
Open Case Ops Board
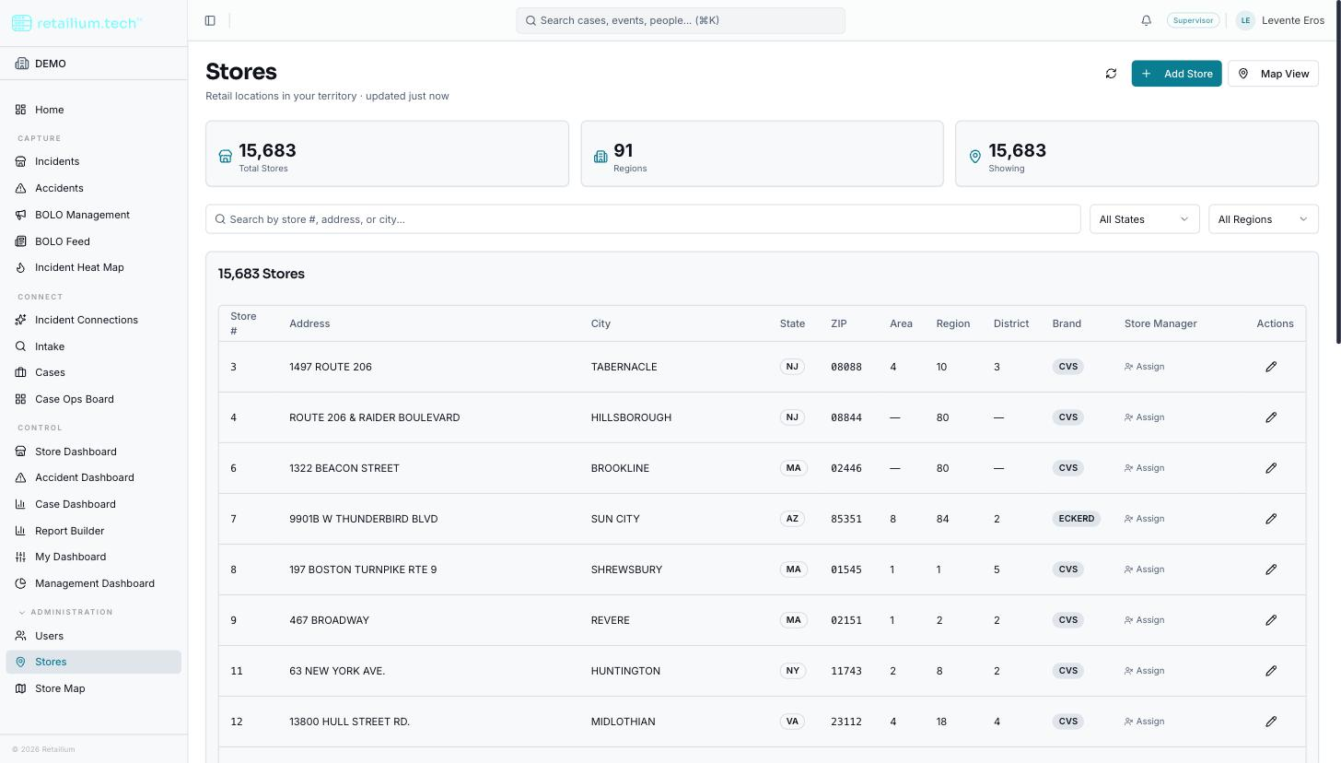(x=93, y=399)
